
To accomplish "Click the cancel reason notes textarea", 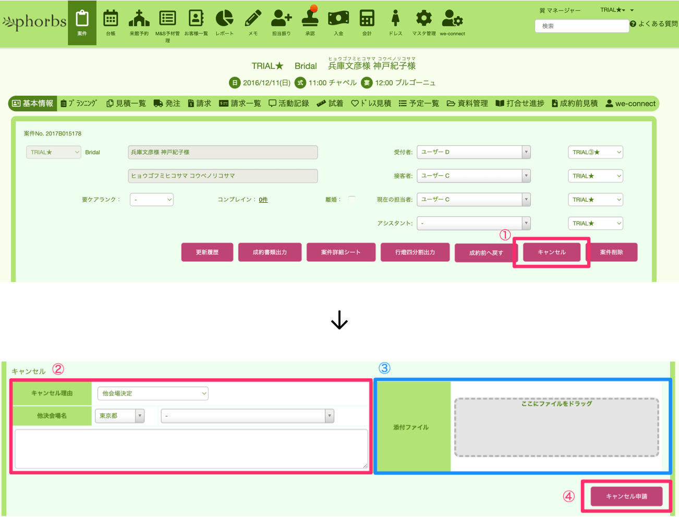I will tap(191, 449).
